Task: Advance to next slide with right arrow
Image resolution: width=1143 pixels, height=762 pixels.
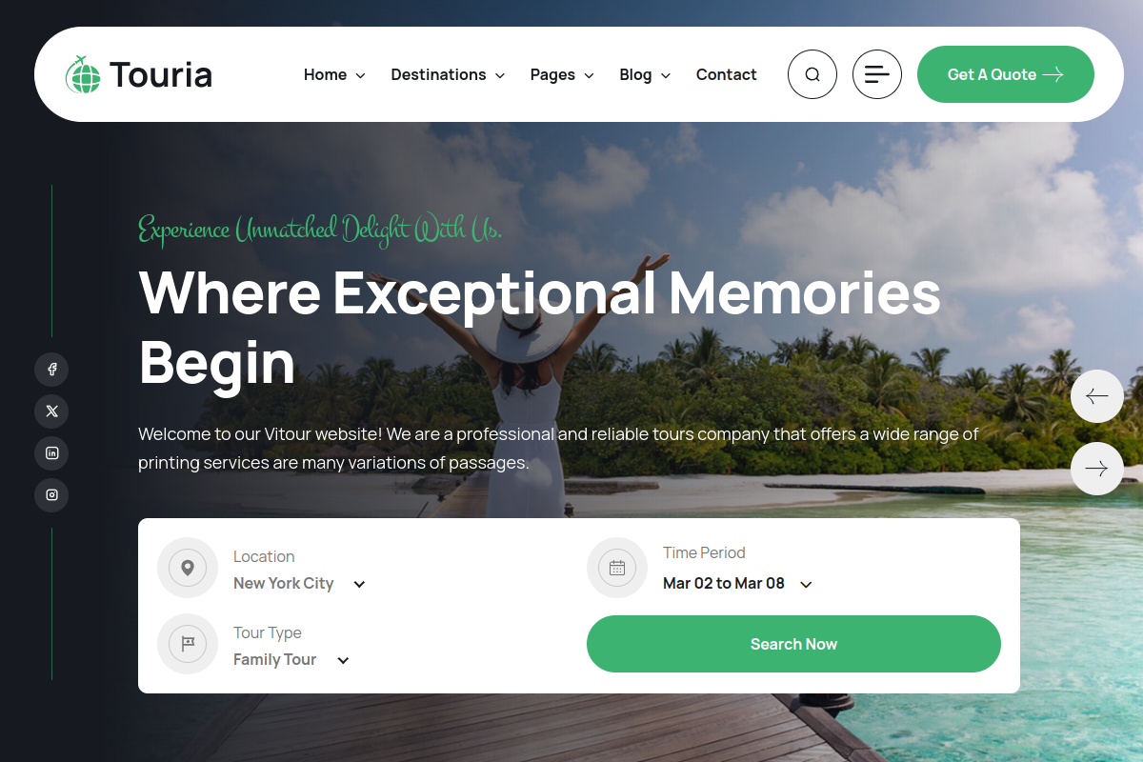Action: (1097, 469)
